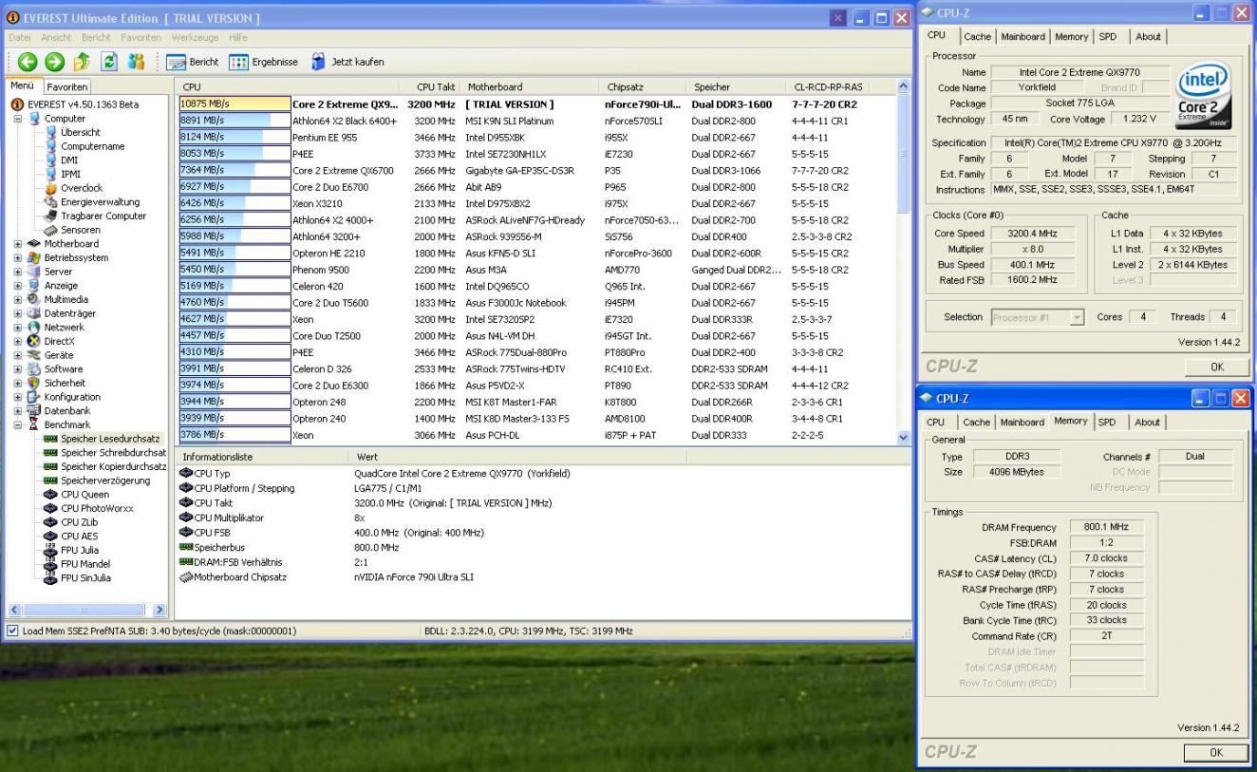Click OK in the lower CPU-Z memory window
1257x772 pixels.
1216,752
